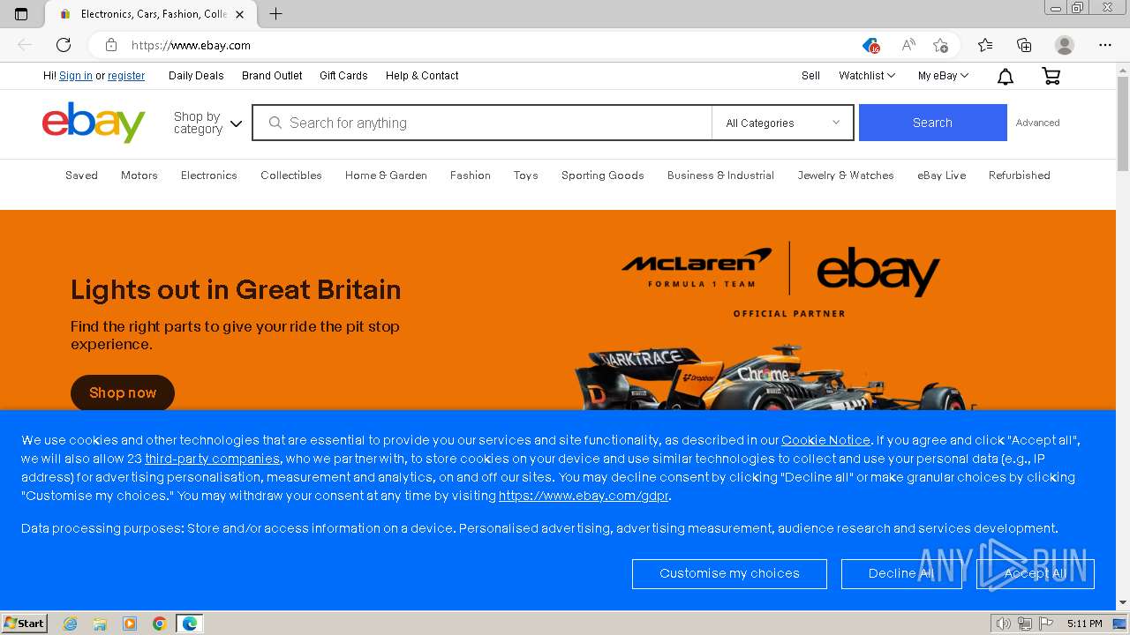Open Internet Explorer from taskbar
Image resolution: width=1130 pixels, height=635 pixels.
click(70, 624)
